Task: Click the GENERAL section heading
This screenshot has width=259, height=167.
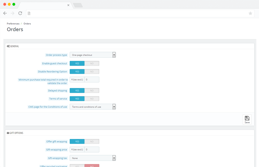Action: 14,46
